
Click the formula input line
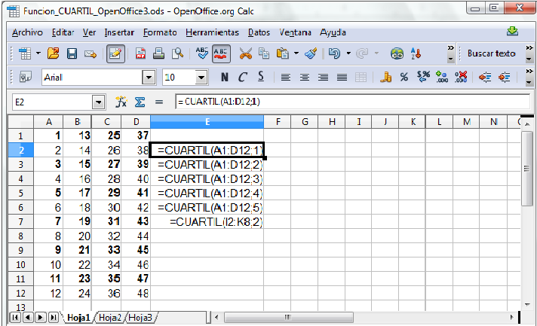click(347, 102)
